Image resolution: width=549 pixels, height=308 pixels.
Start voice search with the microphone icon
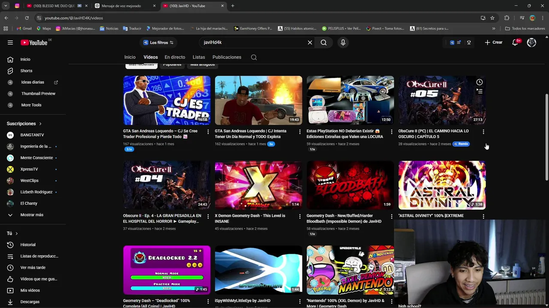[343, 42]
